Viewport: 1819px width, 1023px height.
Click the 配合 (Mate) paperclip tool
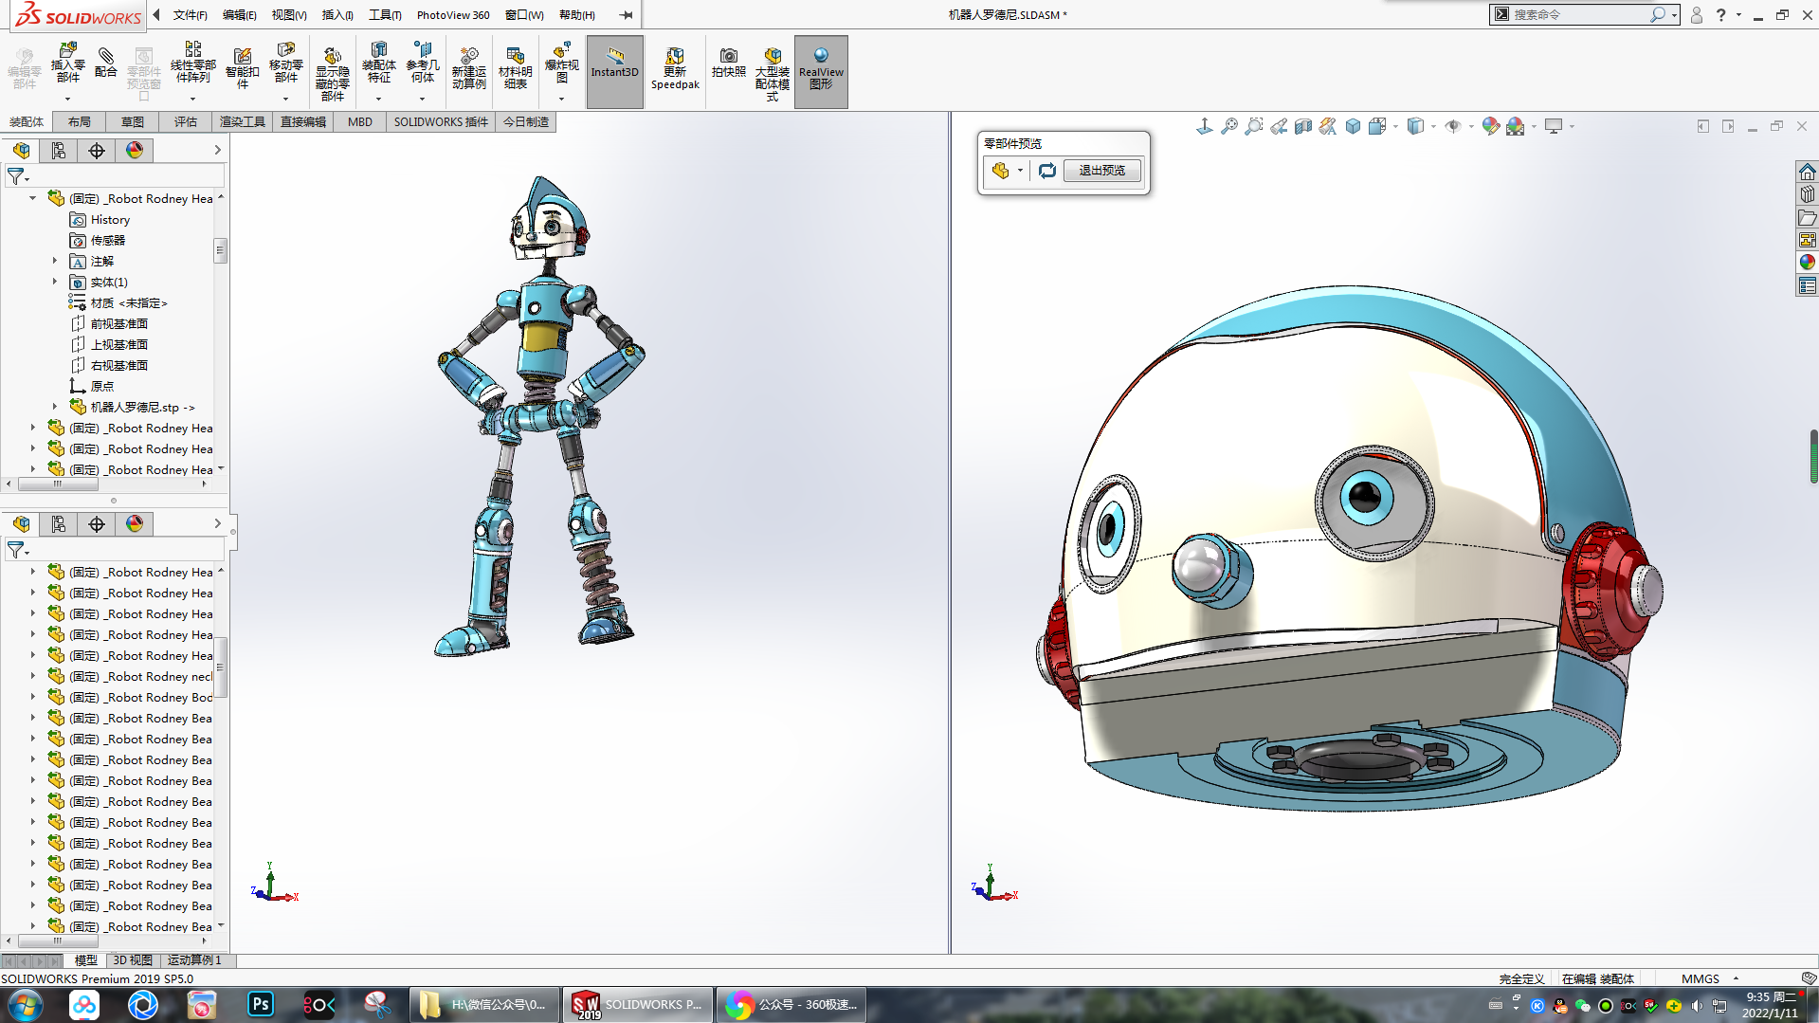point(106,63)
